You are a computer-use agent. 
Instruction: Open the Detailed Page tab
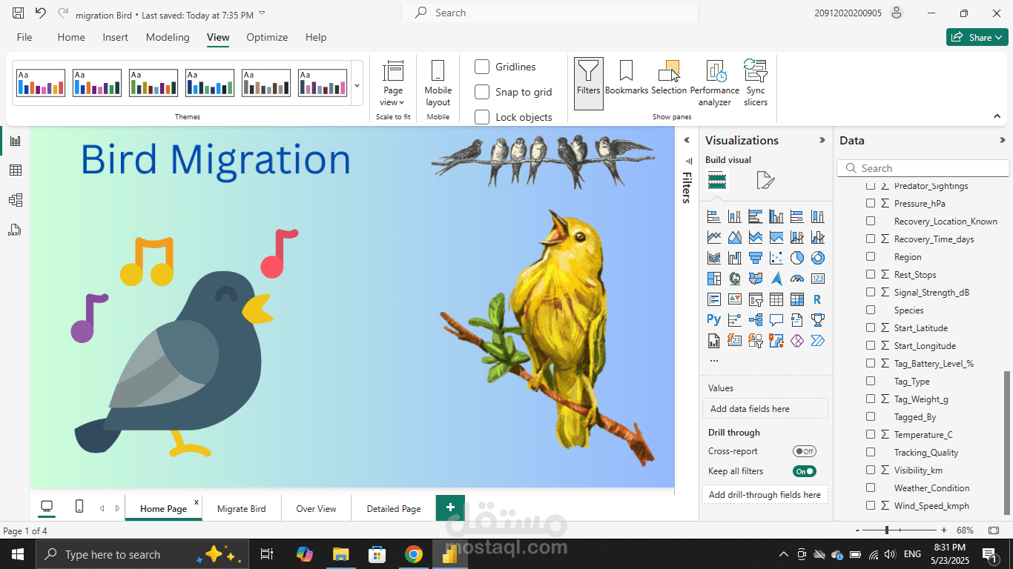(394, 509)
